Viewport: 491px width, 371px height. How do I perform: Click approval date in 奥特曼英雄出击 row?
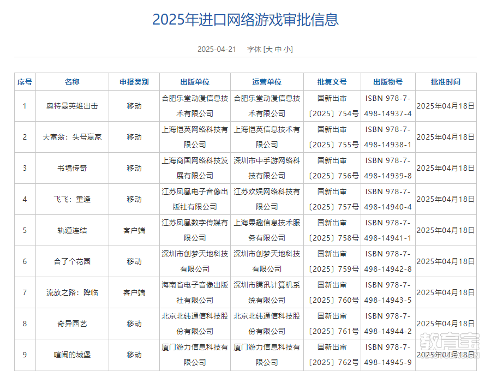click(x=446, y=106)
